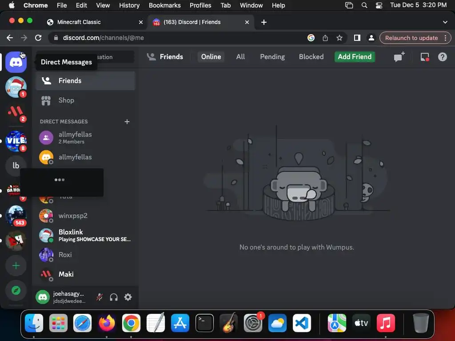455x341 pixels.
Task: Open the App Store from the Dock
Action: click(x=180, y=323)
